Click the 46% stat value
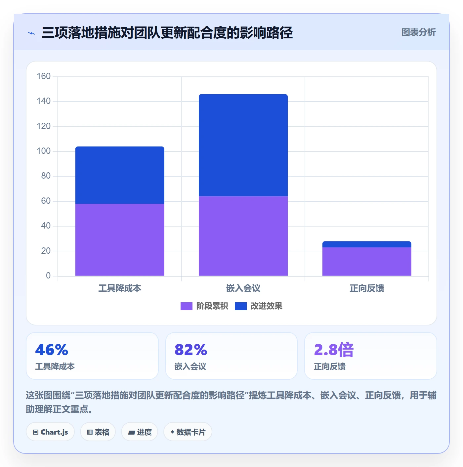 (x=52, y=350)
